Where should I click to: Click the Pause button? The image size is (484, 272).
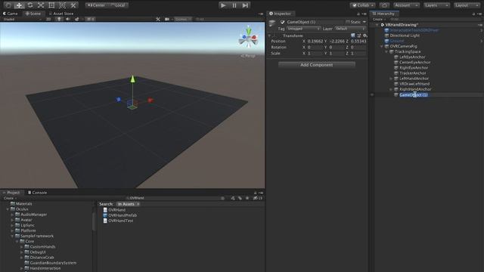[x=234, y=5]
